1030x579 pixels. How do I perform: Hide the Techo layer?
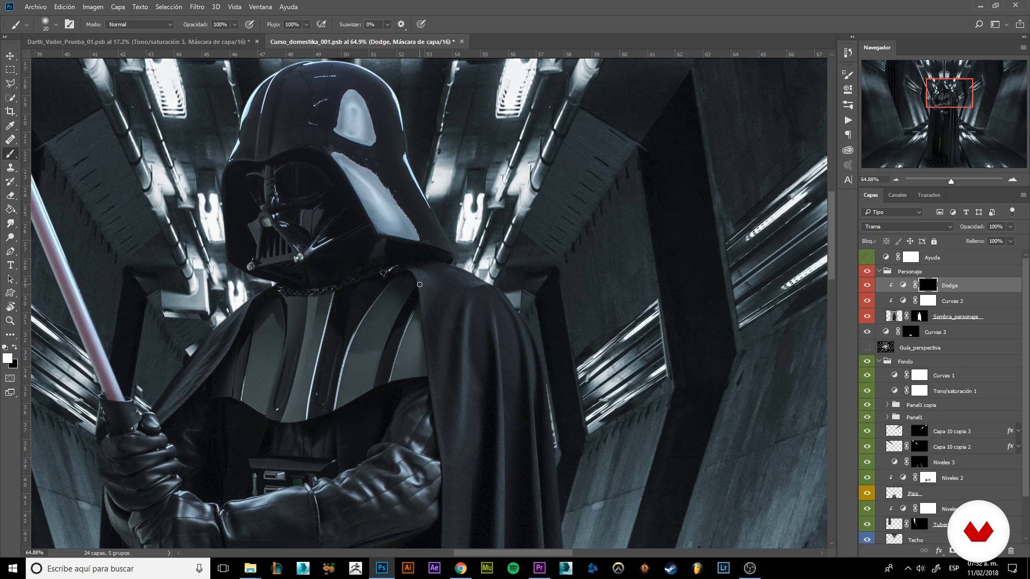tap(867, 540)
